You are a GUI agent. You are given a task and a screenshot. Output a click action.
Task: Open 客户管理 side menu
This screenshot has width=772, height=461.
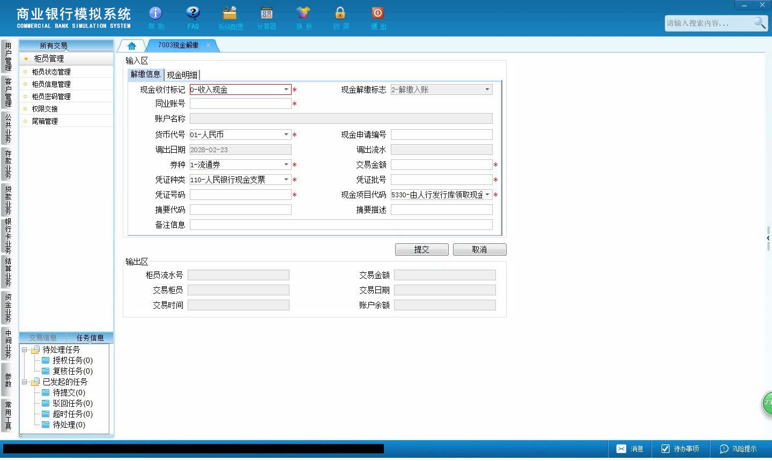tap(8, 92)
